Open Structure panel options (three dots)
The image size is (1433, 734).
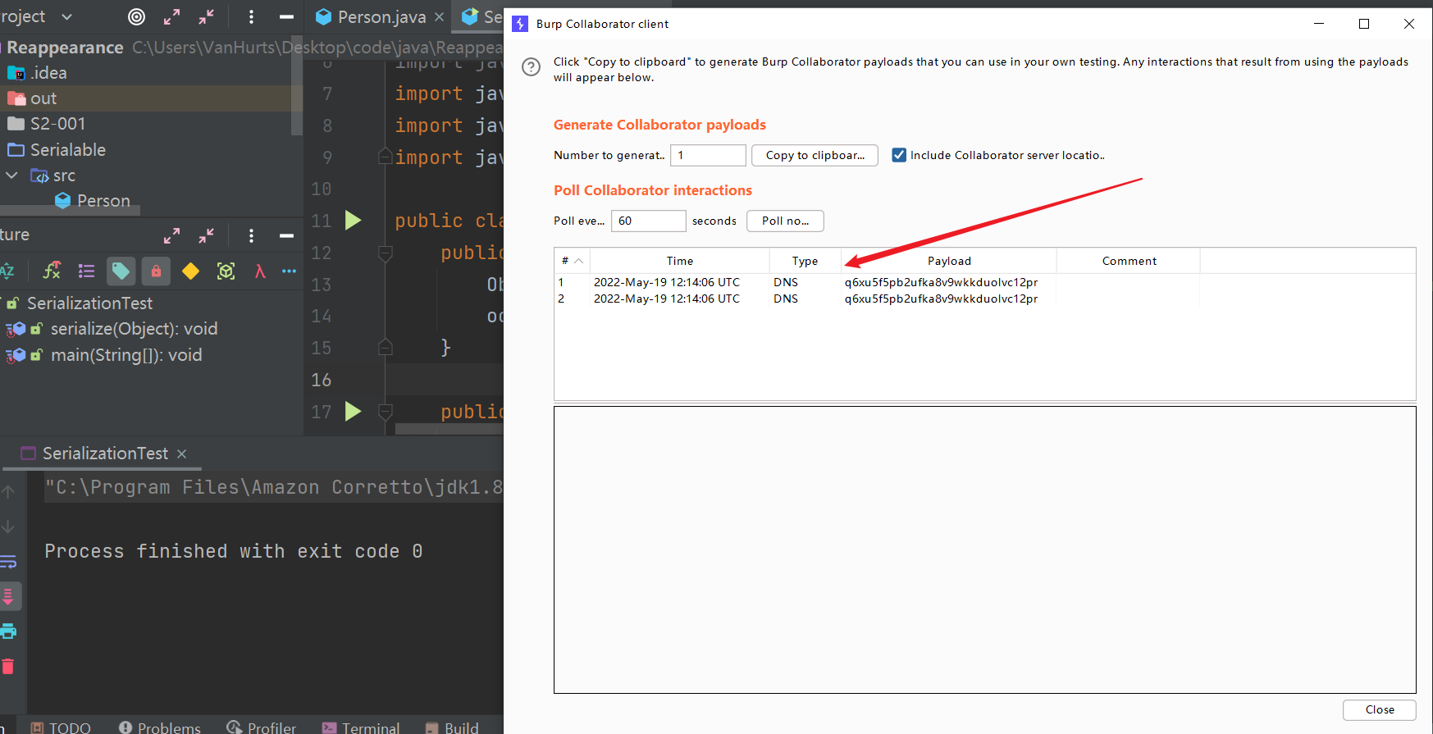[x=251, y=235]
